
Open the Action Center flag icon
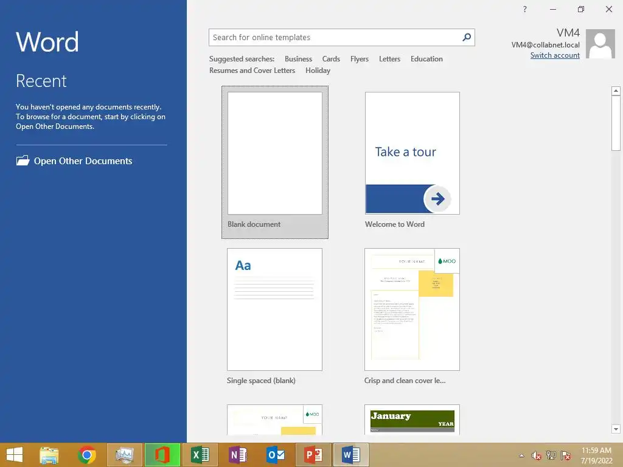[566, 455]
